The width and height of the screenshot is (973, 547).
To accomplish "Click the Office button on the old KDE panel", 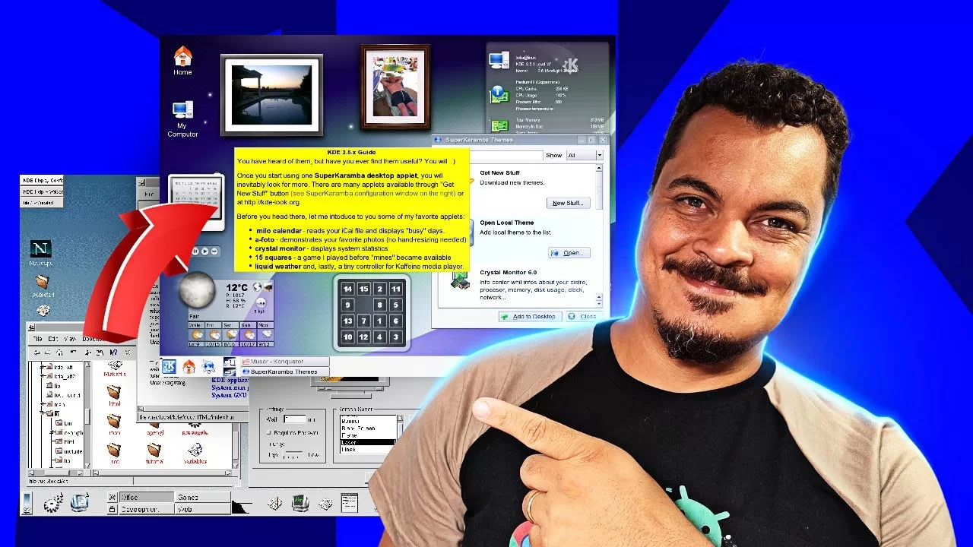I will pyautogui.click(x=146, y=497).
